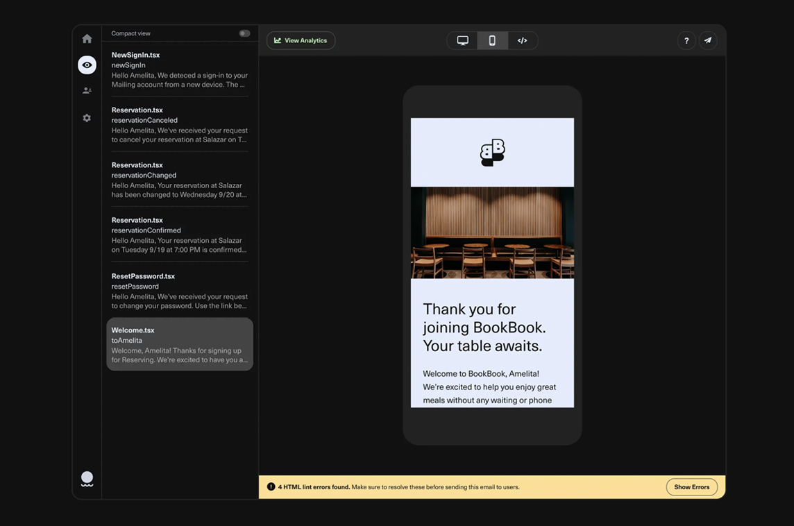This screenshot has width=794, height=526.
Task: Click the View Analytics button
Action: 301,40
